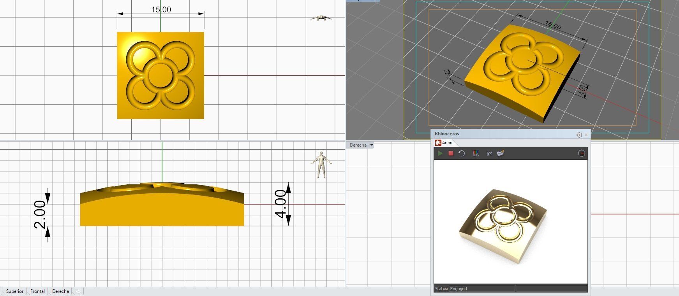Click the render gauge dial icon
This screenshot has width=679, height=296.
581,153
